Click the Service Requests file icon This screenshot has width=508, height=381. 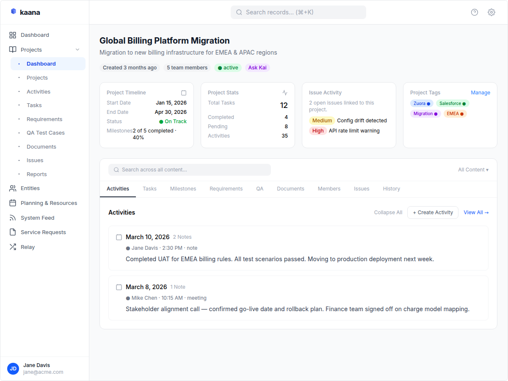pyautogui.click(x=13, y=232)
